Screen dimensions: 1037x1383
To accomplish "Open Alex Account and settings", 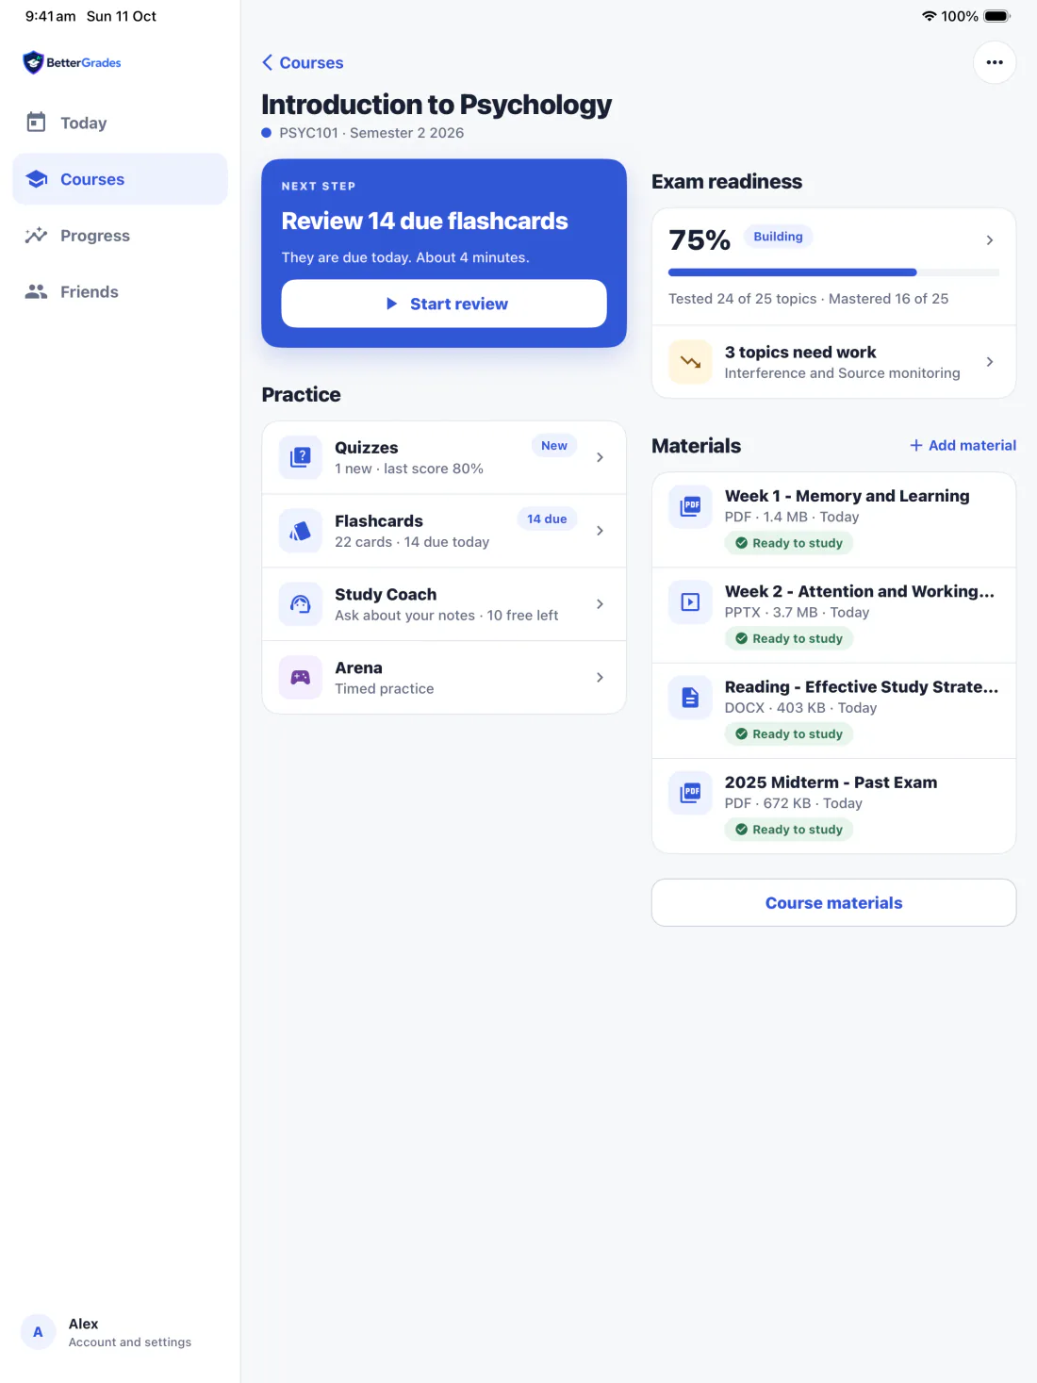I will (120, 1332).
